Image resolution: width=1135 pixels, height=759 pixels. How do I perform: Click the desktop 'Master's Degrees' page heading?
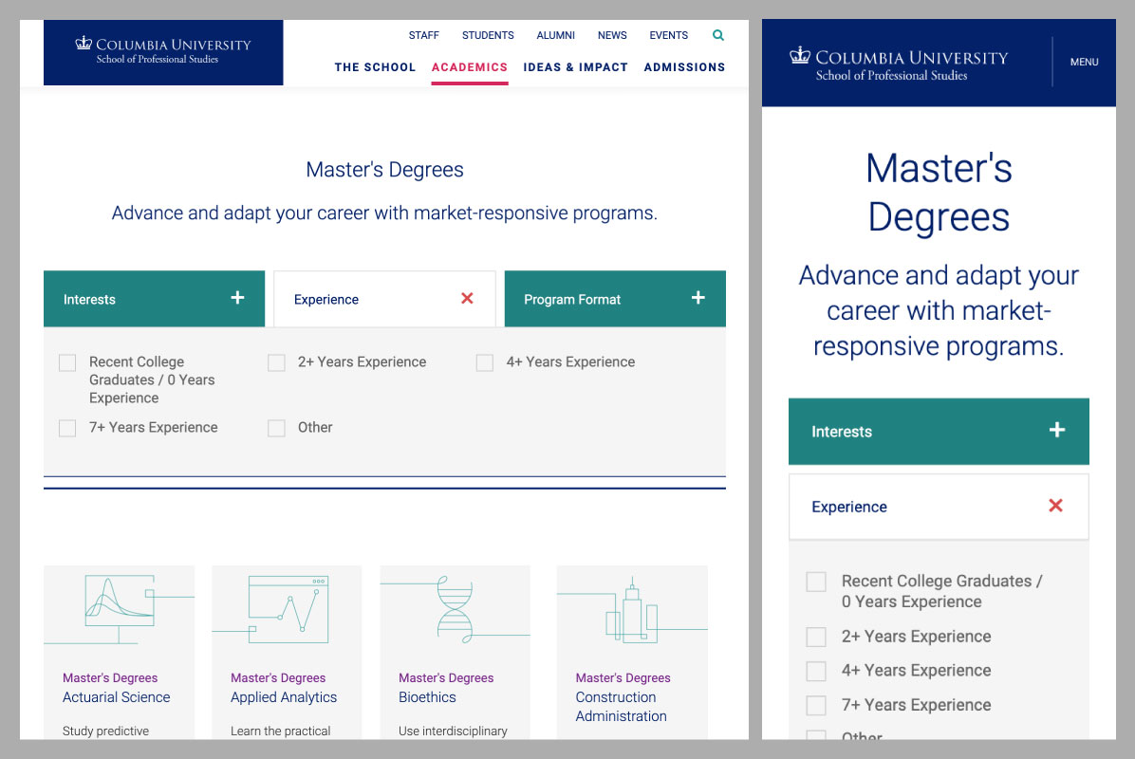coord(384,169)
